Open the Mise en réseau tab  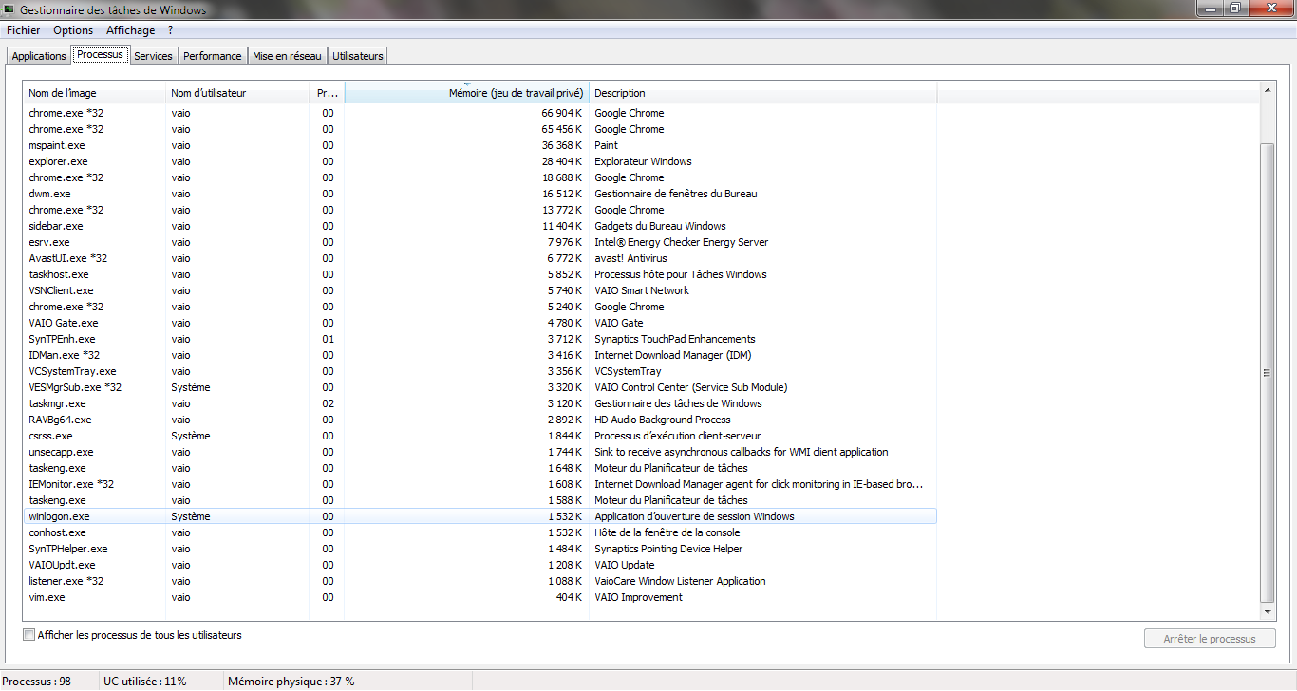point(287,56)
